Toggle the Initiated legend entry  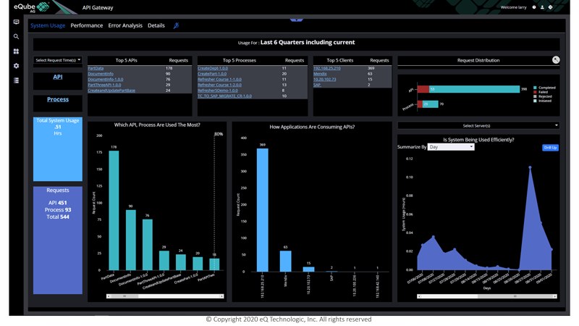pos(542,101)
